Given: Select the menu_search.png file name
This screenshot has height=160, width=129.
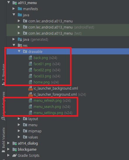Looking at the screenshot, I should (x=47, y=107).
